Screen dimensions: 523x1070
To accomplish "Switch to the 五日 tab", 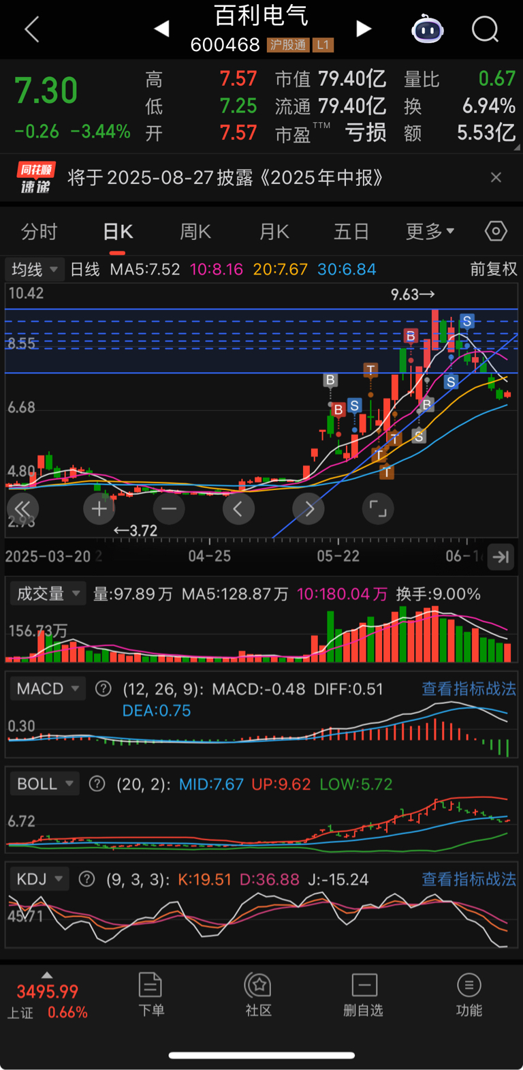I will [351, 232].
